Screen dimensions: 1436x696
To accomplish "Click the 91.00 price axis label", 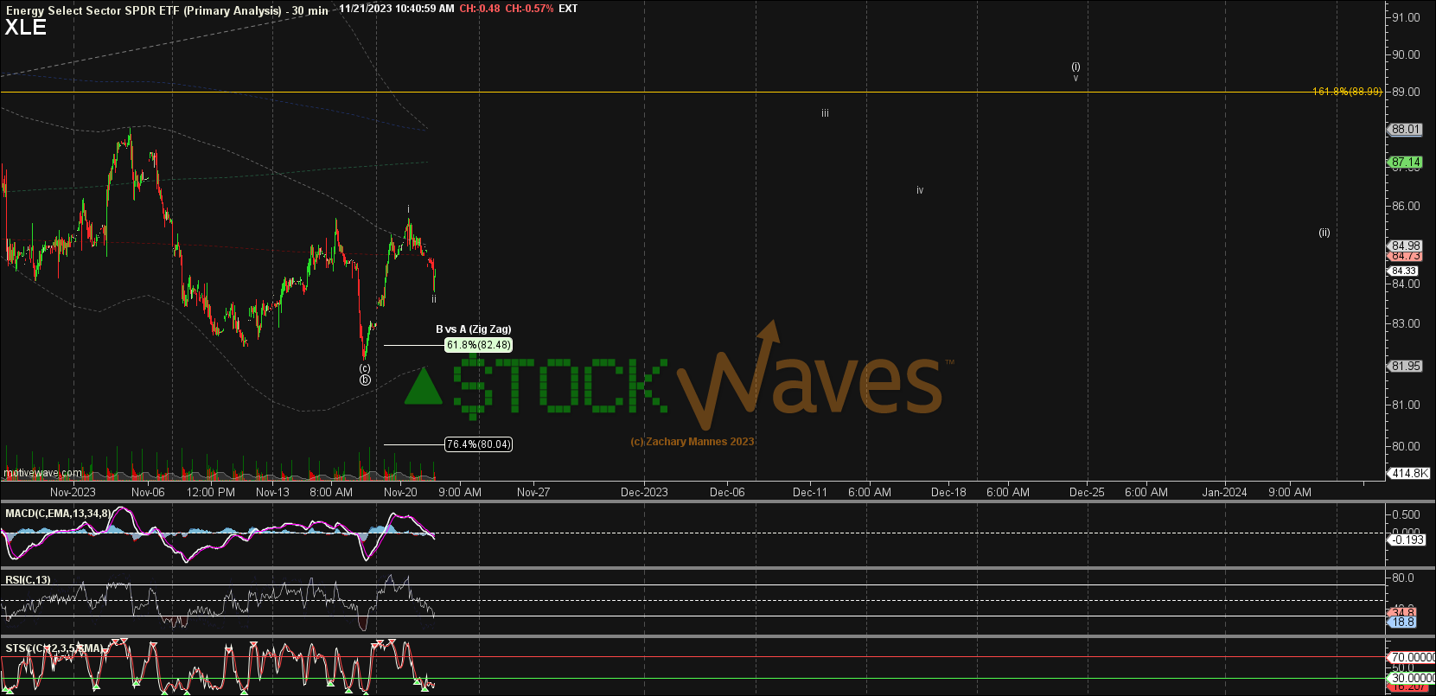I will (1406, 17).
